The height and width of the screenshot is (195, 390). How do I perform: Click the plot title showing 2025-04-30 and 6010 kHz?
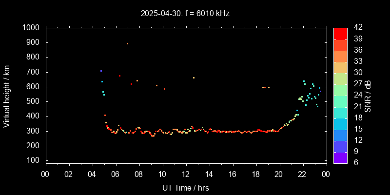pyautogui.click(x=185, y=14)
